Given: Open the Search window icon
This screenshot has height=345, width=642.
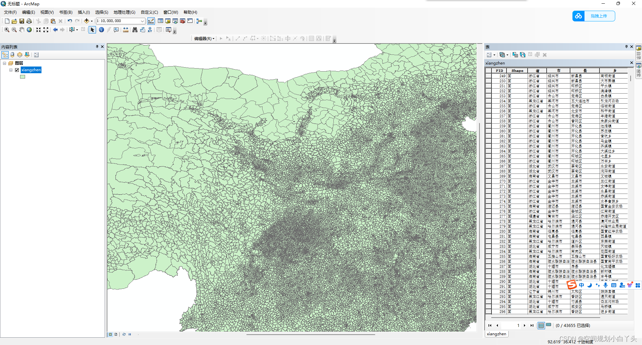Looking at the screenshot, I should click(x=175, y=21).
